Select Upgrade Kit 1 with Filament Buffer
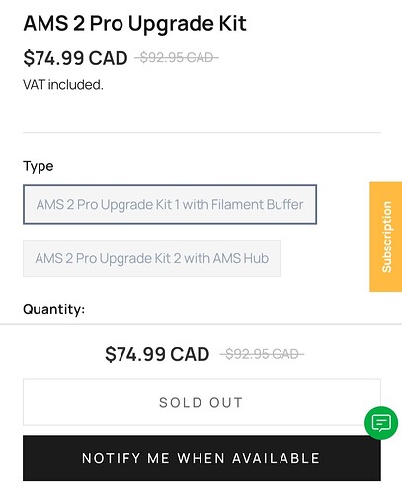Screen dimensions: 402x495 [170, 204]
